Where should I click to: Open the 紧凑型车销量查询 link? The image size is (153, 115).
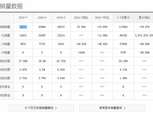click(x=112, y=108)
